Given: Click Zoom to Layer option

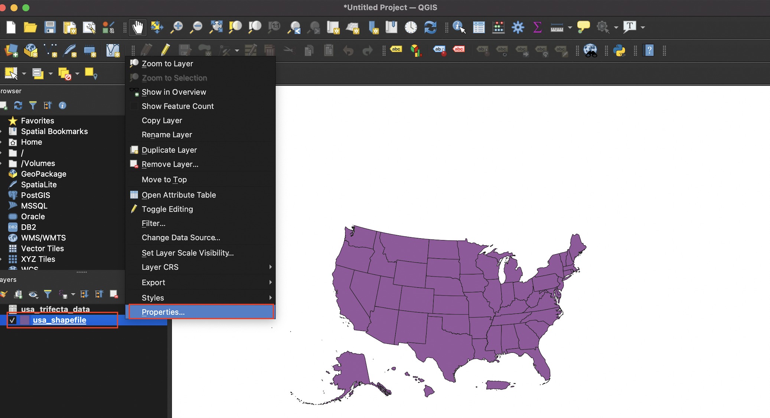Looking at the screenshot, I should click(x=167, y=63).
